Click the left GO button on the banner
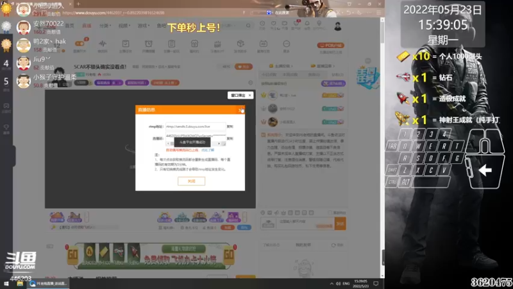This screenshot has width=513, height=289. 72,255
